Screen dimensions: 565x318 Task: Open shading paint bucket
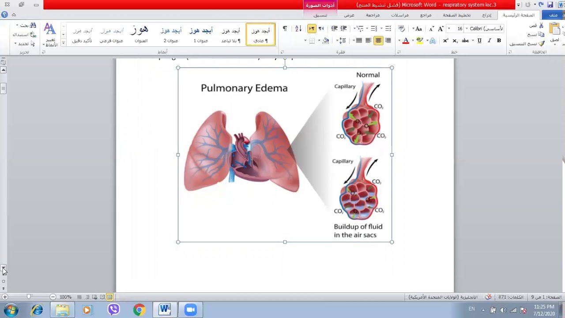326,41
